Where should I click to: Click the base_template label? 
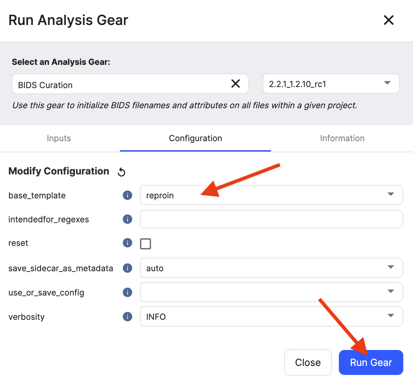(37, 195)
